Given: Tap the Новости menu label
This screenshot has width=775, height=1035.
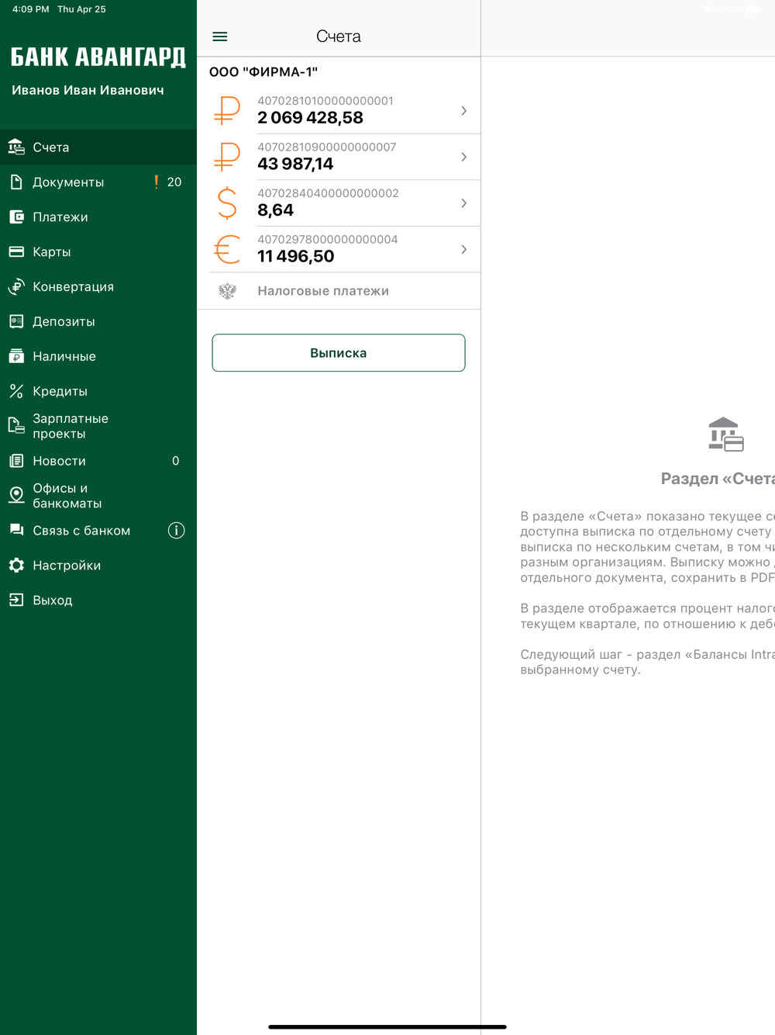Looking at the screenshot, I should [59, 461].
